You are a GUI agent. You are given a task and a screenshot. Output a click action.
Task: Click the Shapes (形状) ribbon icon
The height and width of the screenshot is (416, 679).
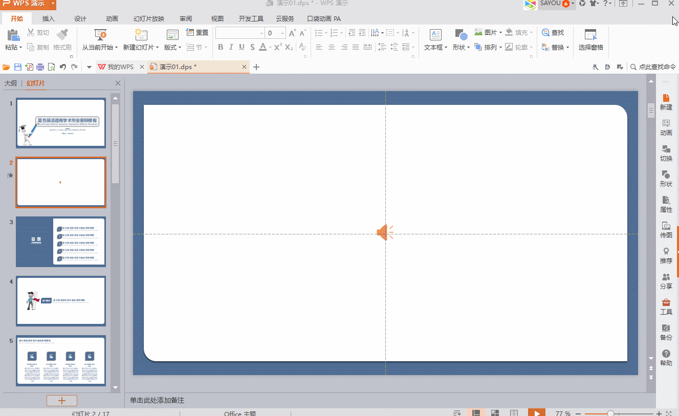(461, 35)
